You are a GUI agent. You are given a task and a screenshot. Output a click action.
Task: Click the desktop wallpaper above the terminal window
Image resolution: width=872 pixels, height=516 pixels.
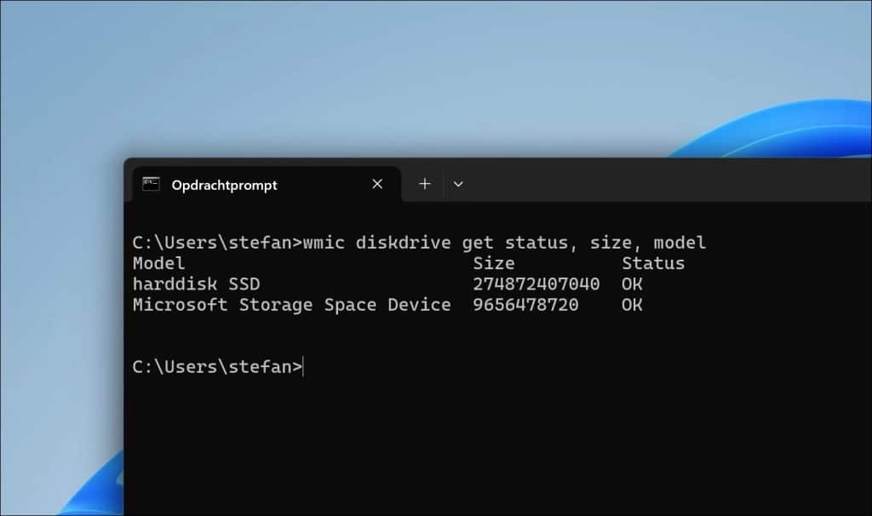(x=389, y=77)
